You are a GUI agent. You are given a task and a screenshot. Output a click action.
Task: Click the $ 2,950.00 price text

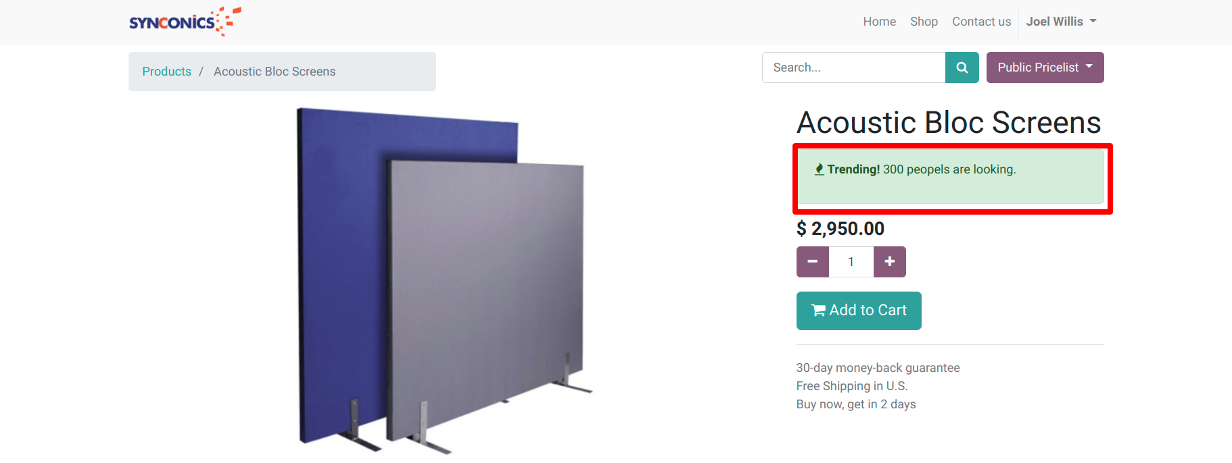(x=840, y=229)
